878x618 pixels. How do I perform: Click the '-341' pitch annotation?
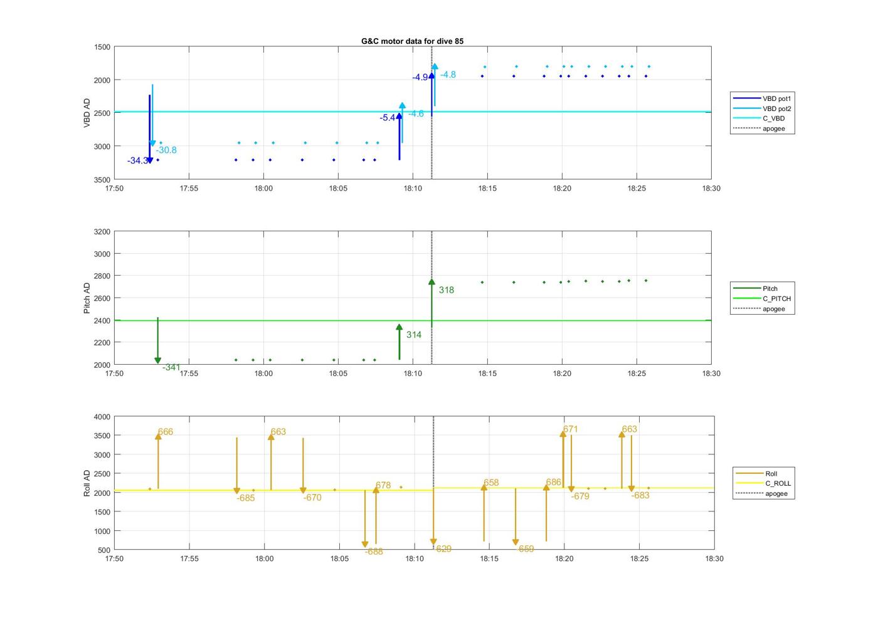(x=171, y=368)
